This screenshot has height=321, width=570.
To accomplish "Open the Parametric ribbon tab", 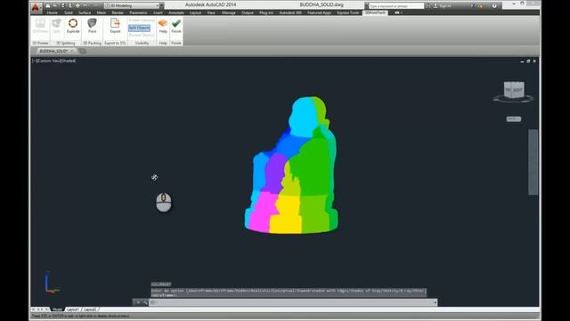I will tap(139, 12).
